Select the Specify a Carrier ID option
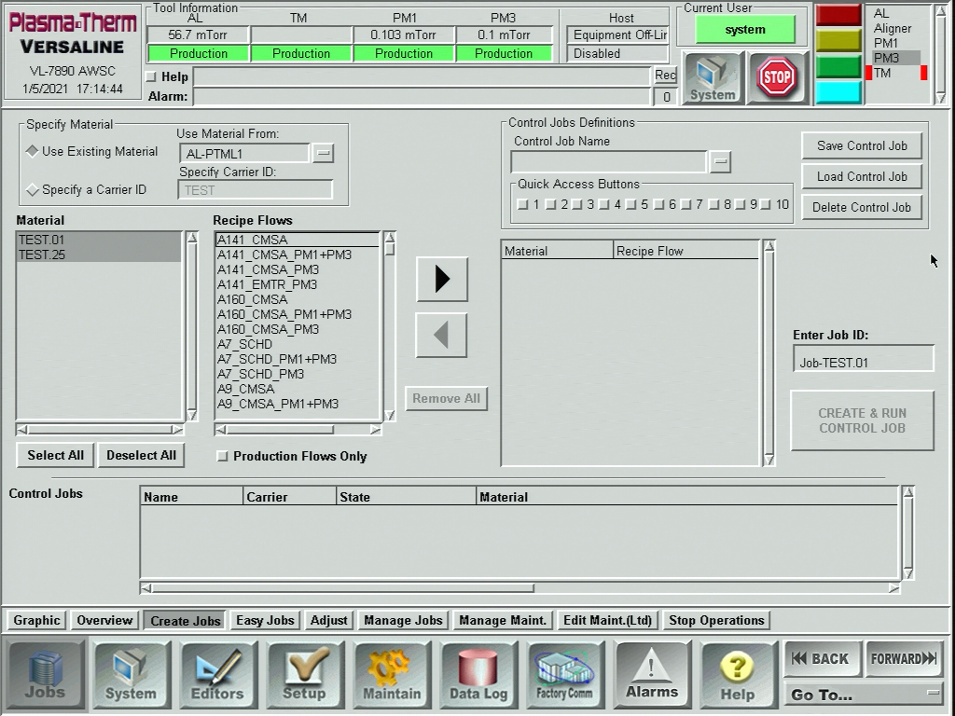This screenshot has width=955, height=716. 33,190
